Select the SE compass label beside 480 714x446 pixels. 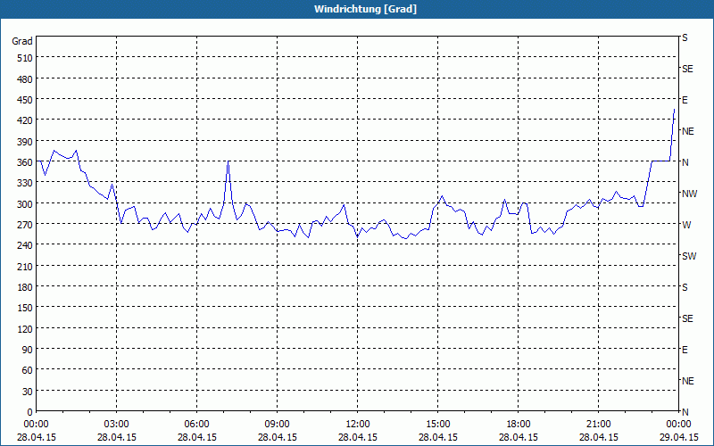click(x=687, y=69)
